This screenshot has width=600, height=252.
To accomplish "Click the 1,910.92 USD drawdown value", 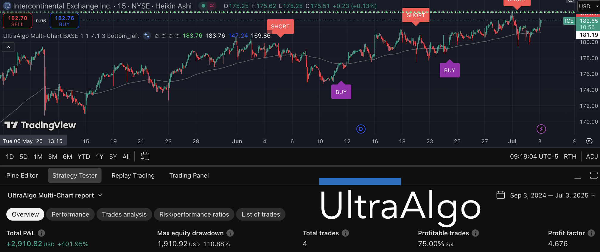I will point(178,244).
